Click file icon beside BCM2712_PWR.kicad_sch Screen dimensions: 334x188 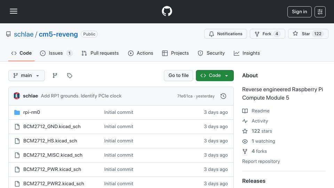click(x=17, y=170)
